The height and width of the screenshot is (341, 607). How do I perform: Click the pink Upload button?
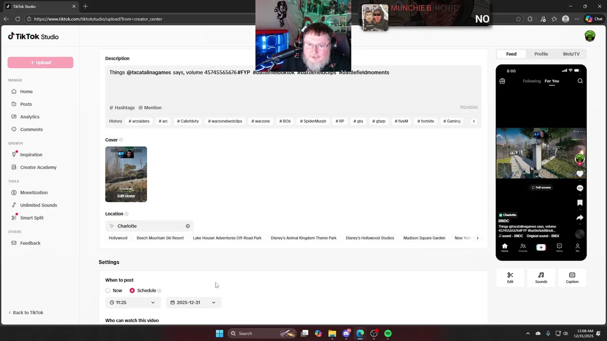[x=40, y=63]
